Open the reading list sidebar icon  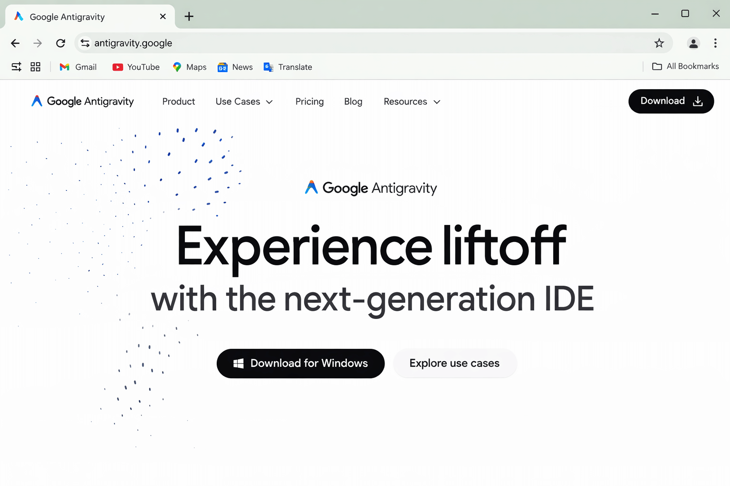(16, 67)
